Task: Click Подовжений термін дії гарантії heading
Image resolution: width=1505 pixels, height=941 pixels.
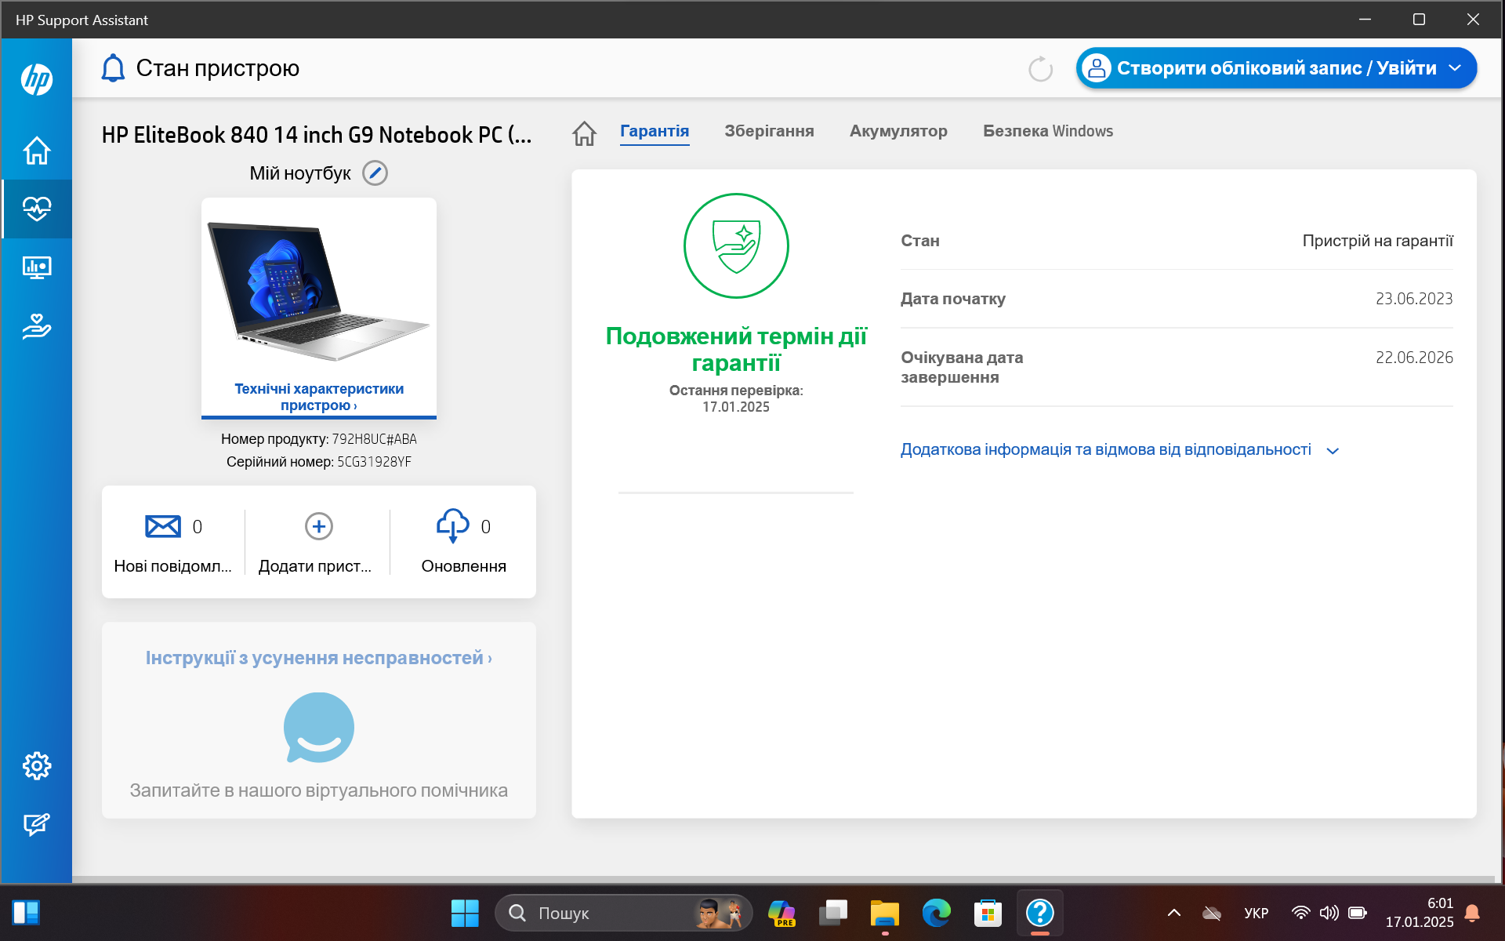Action: pos(736,349)
